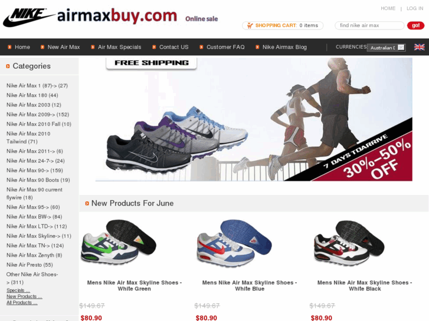This screenshot has width=429, height=321.
Task: Click the orange arrow before Customer FAQ
Action: (201, 47)
